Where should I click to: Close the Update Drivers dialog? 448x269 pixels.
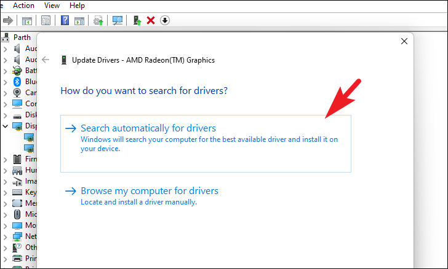click(x=404, y=41)
